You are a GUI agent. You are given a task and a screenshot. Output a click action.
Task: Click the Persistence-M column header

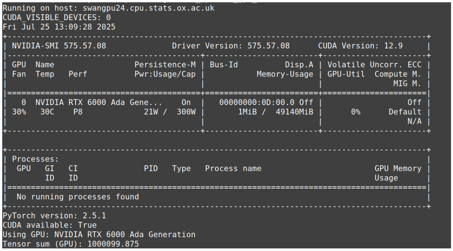pyautogui.click(x=165, y=65)
